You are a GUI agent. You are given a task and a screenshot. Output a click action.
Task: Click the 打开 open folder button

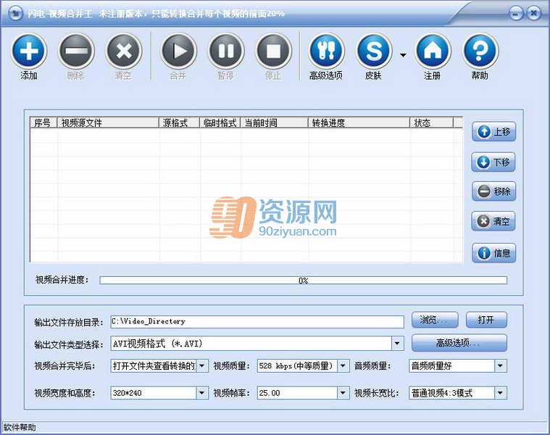coord(486,320)
